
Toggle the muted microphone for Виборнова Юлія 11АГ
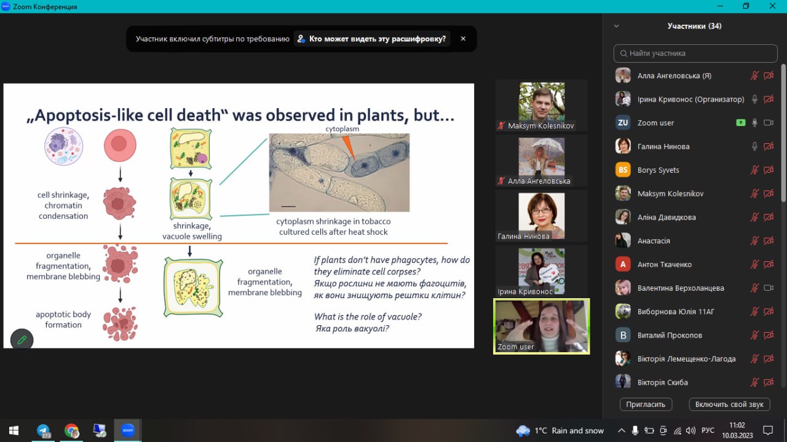click(754, 312)
